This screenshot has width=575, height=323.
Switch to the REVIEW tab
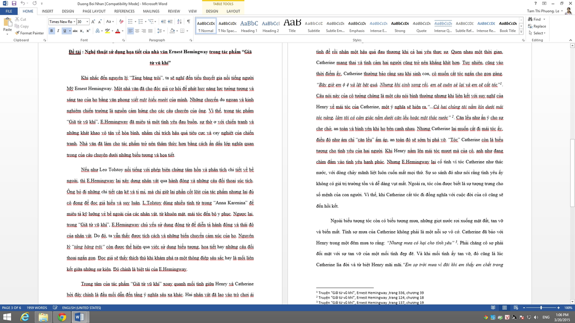tap(174, 11)
